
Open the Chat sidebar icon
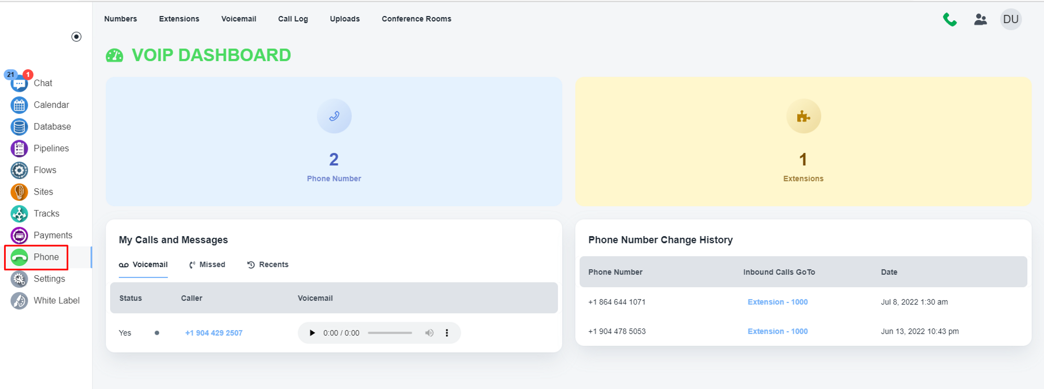[x=19, y=83]
